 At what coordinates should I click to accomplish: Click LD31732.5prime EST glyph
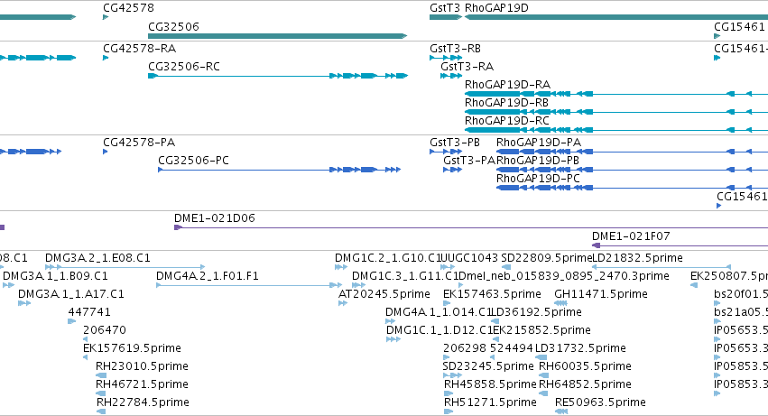coord(541,357)
